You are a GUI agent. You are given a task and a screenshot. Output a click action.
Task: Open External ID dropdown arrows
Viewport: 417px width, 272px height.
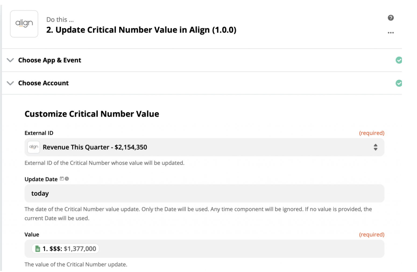pyautogui.click(x=375, y=147)
